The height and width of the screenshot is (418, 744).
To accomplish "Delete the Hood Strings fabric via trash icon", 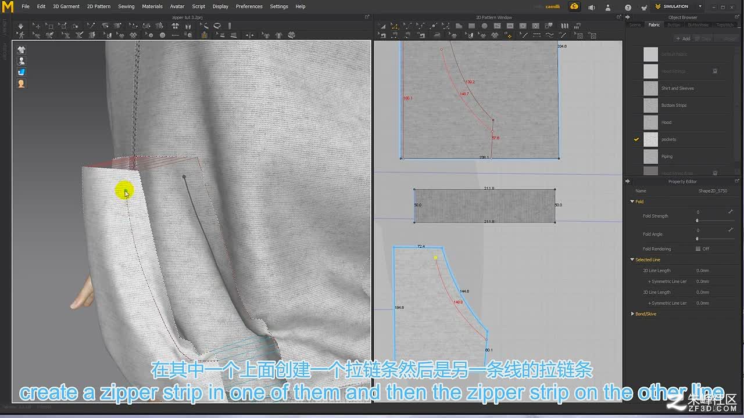I will tap(715, 71).
